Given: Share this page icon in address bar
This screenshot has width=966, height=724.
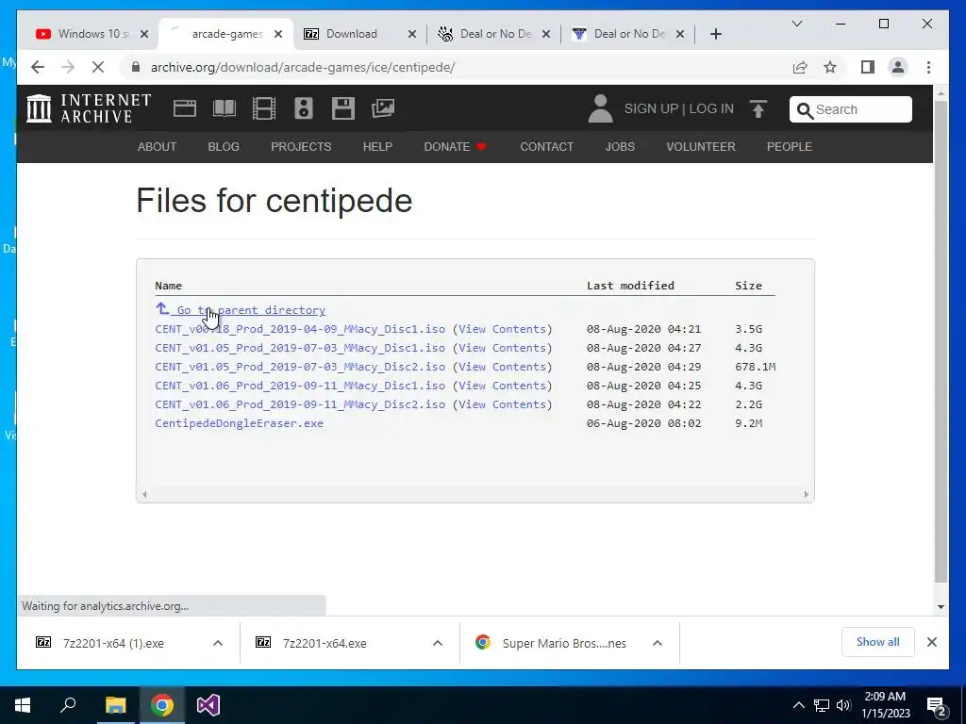Looking at the screenshot, I should (800, 67).
